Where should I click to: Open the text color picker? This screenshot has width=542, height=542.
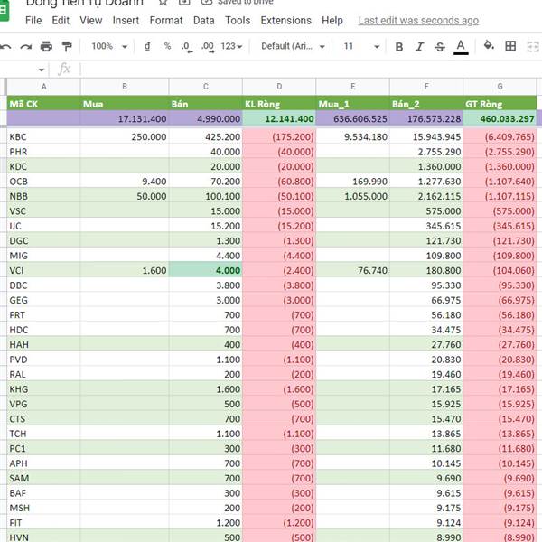pyautogui.click(x=461, y=47)
